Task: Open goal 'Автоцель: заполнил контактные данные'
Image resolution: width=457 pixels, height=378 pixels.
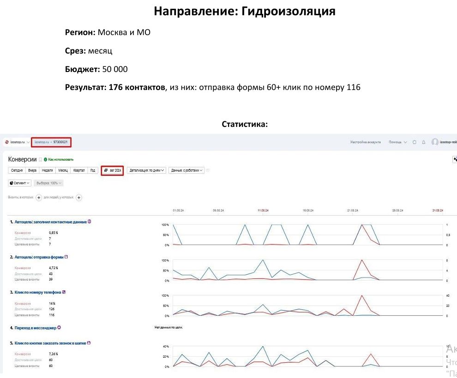Action: pos(50,222)
